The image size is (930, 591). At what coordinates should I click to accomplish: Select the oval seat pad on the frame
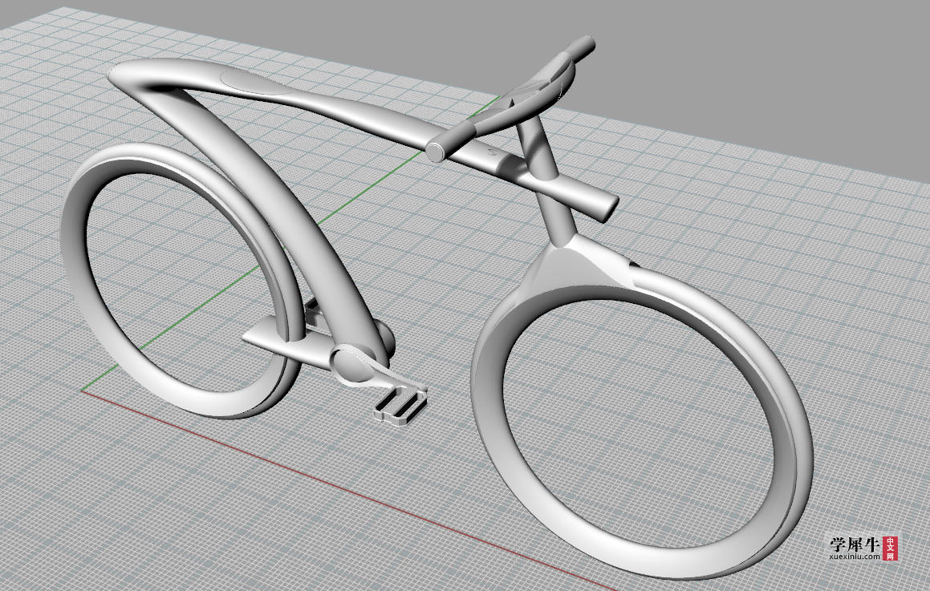255,81
